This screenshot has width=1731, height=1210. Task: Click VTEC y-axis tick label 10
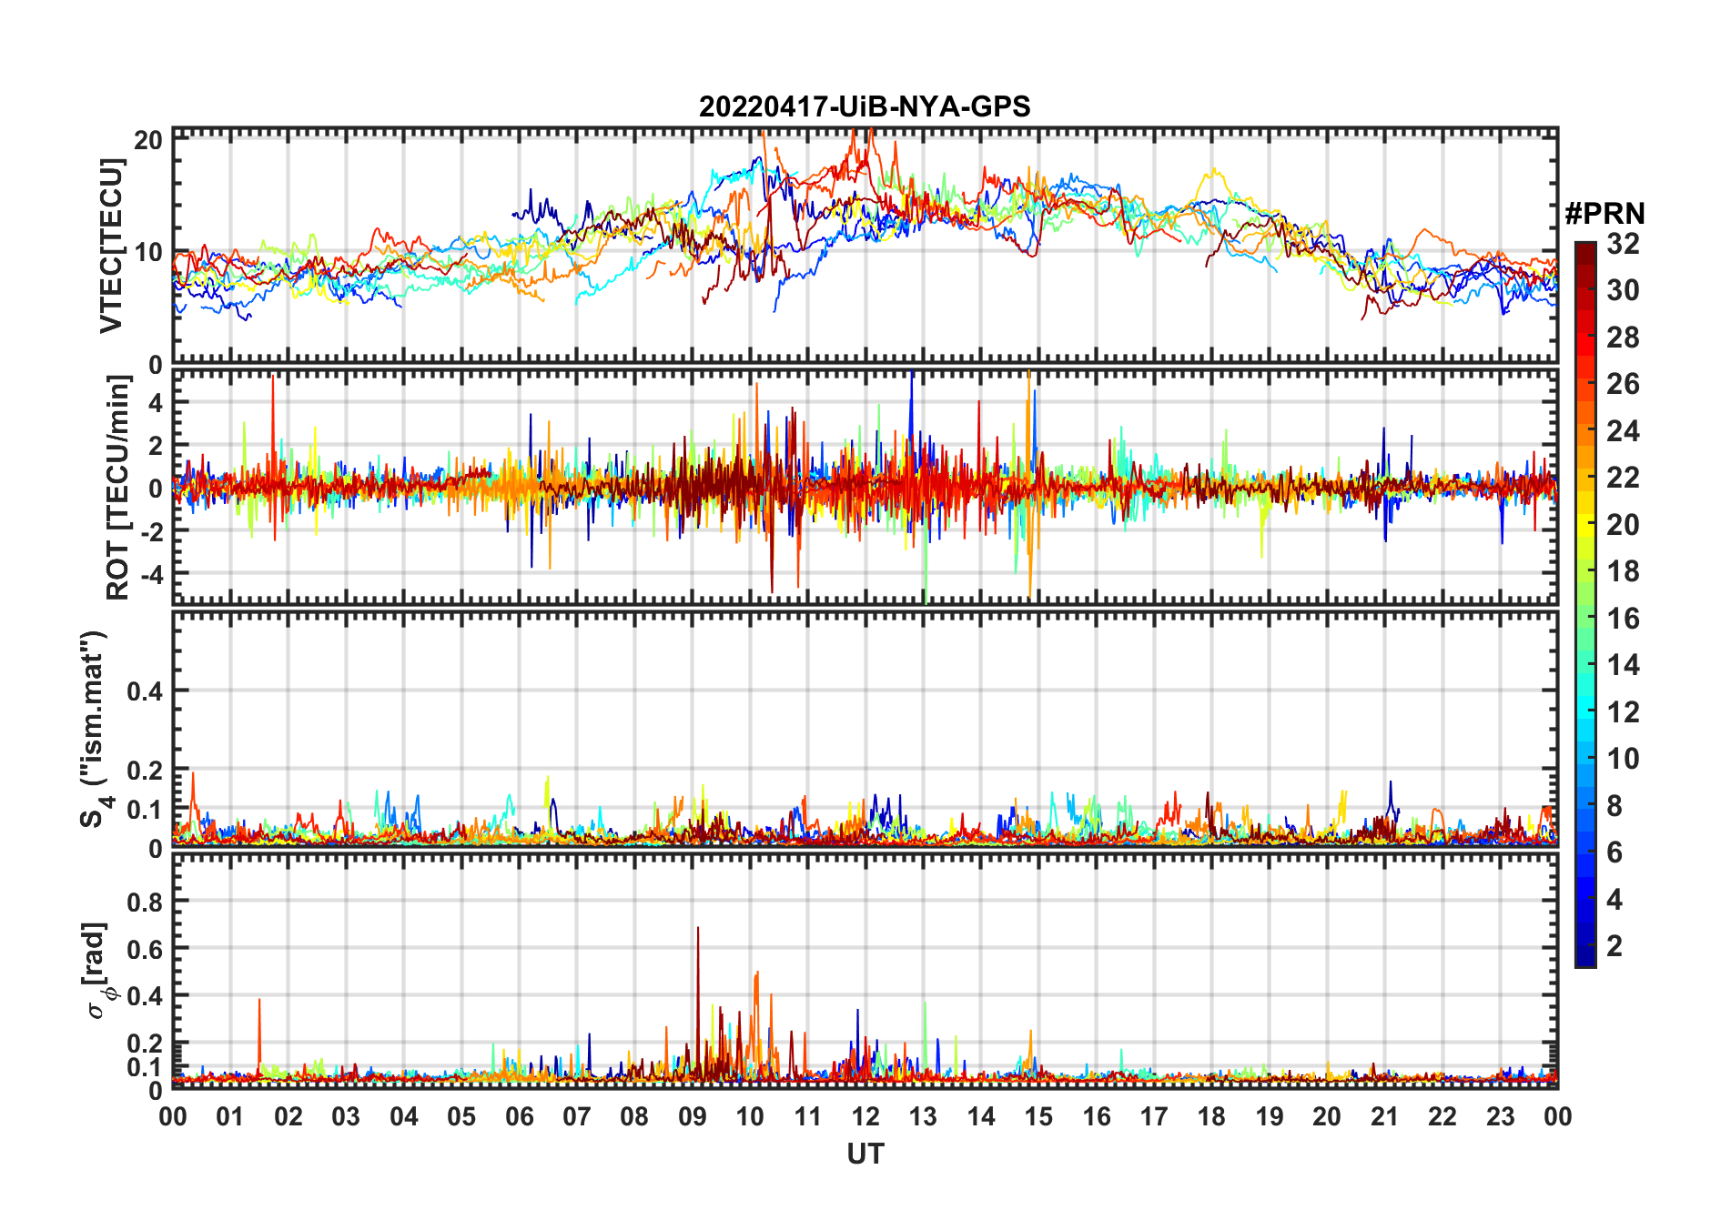148,252
